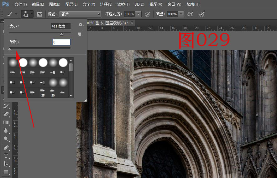Enable airbrush build-up mode
Image resolution: width=277 pixels, height=178 pixels.
(x=190, y=14)
